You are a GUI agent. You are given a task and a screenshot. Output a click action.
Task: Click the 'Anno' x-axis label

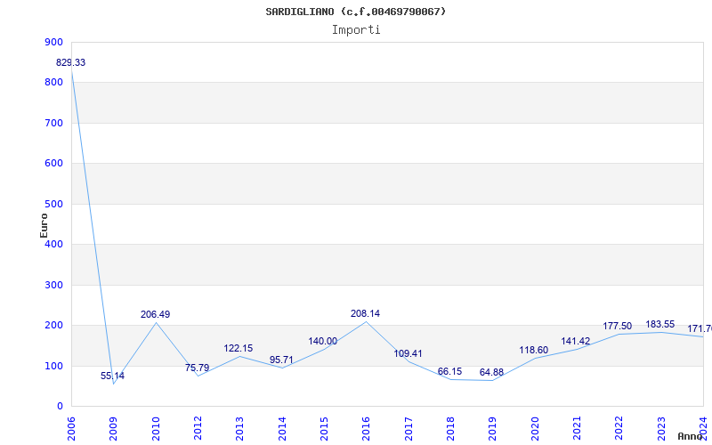691,436
